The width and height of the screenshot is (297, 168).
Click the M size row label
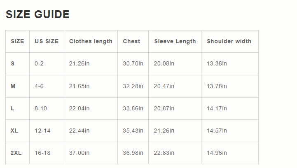[x=13, y=86]
